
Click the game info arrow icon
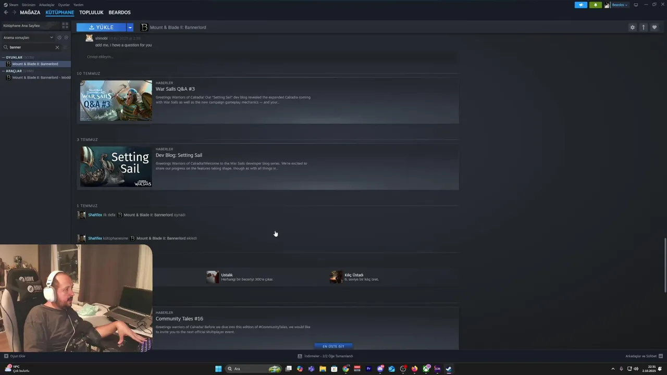coord(644,27)
